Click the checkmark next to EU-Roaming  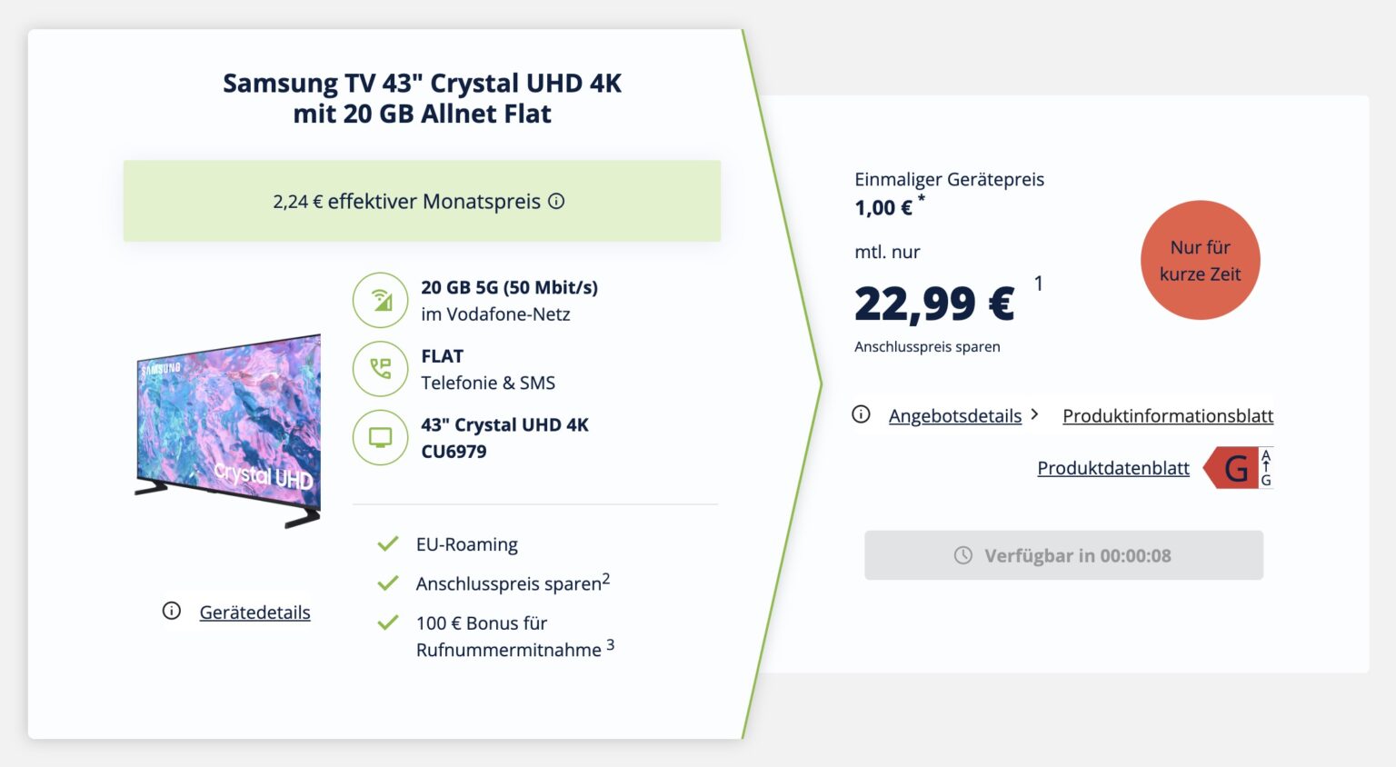[x=389, y=543]
